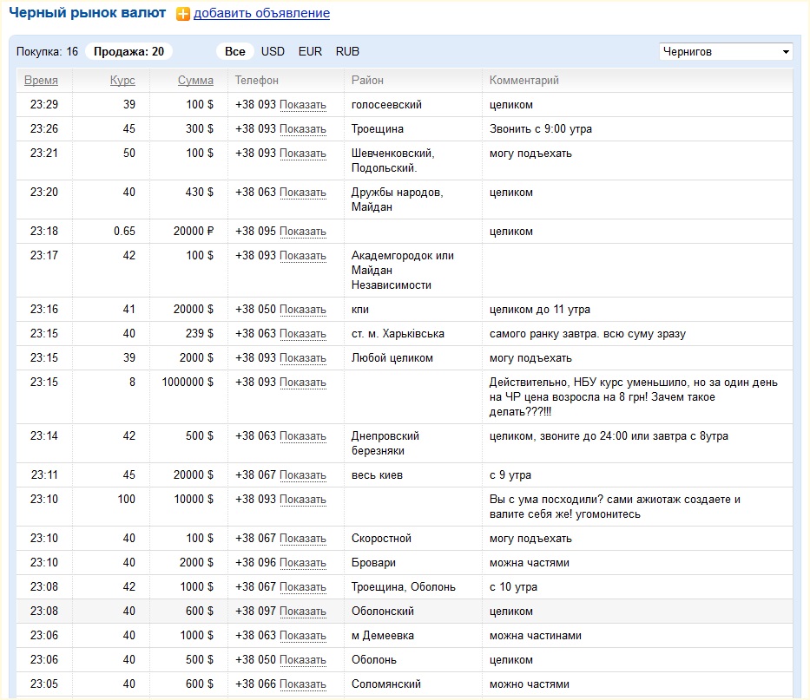Sort listings by 'Курс' column header

coord(122,81)
